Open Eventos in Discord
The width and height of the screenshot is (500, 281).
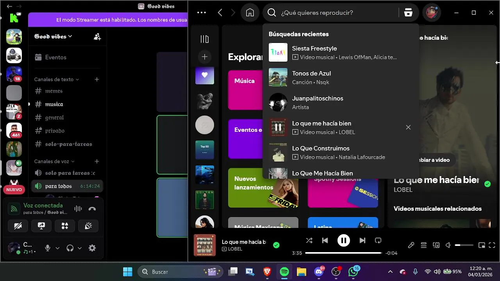[x=66, y=57]
